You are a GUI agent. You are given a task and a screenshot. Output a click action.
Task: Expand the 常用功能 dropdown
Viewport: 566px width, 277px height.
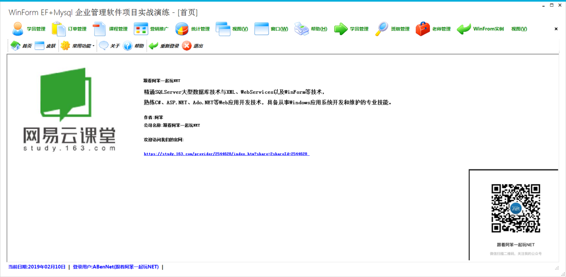(x=78, y=46)
